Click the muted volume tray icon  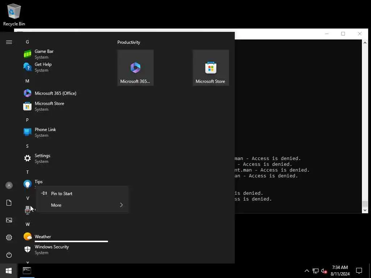tap(324, 271)
